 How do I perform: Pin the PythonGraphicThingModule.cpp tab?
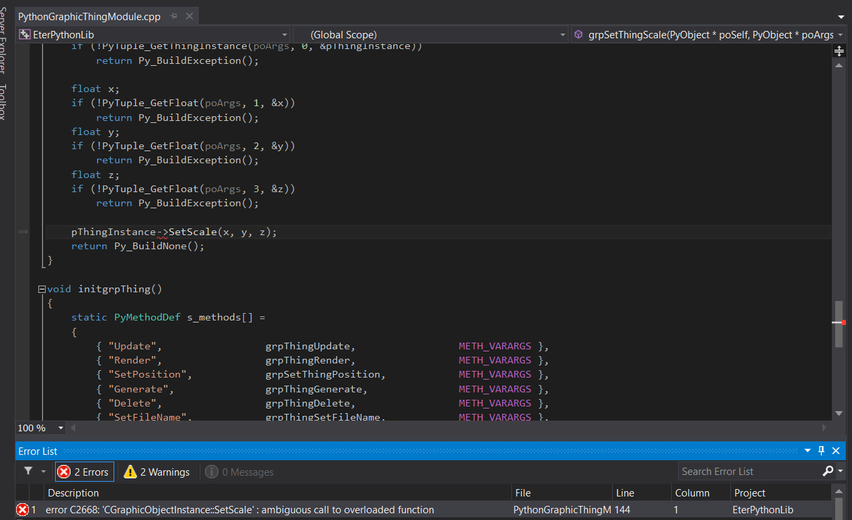175,16
